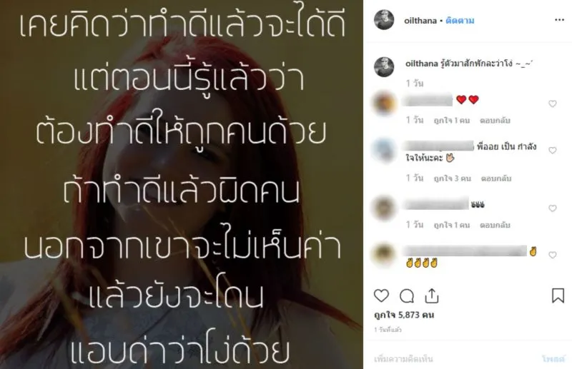The width and height of the screenshot is (572, 369).
Task: Reply to the พี่ออย comment via ตอบกลับ
Action: pos(496,178)
